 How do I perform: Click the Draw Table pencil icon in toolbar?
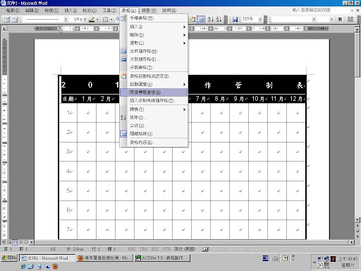pyautogui.click(x=7, y=20)
